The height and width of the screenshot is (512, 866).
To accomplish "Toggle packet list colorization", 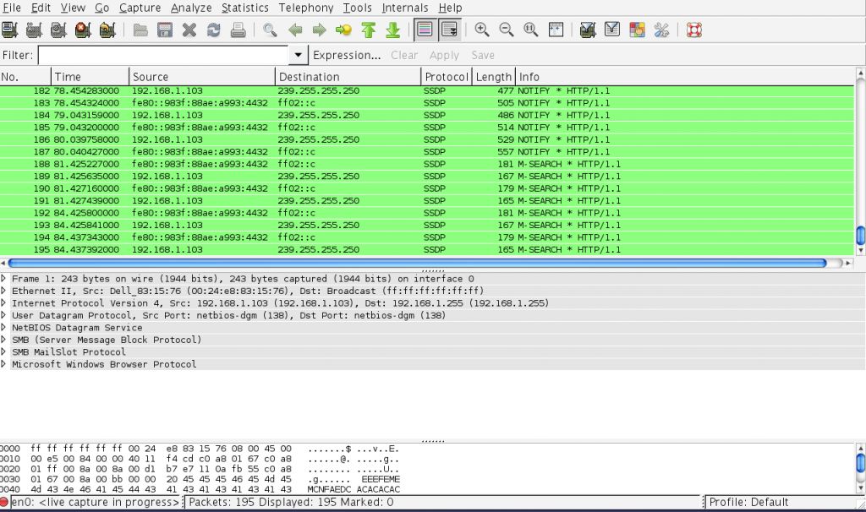I will [x=425, y=30].
